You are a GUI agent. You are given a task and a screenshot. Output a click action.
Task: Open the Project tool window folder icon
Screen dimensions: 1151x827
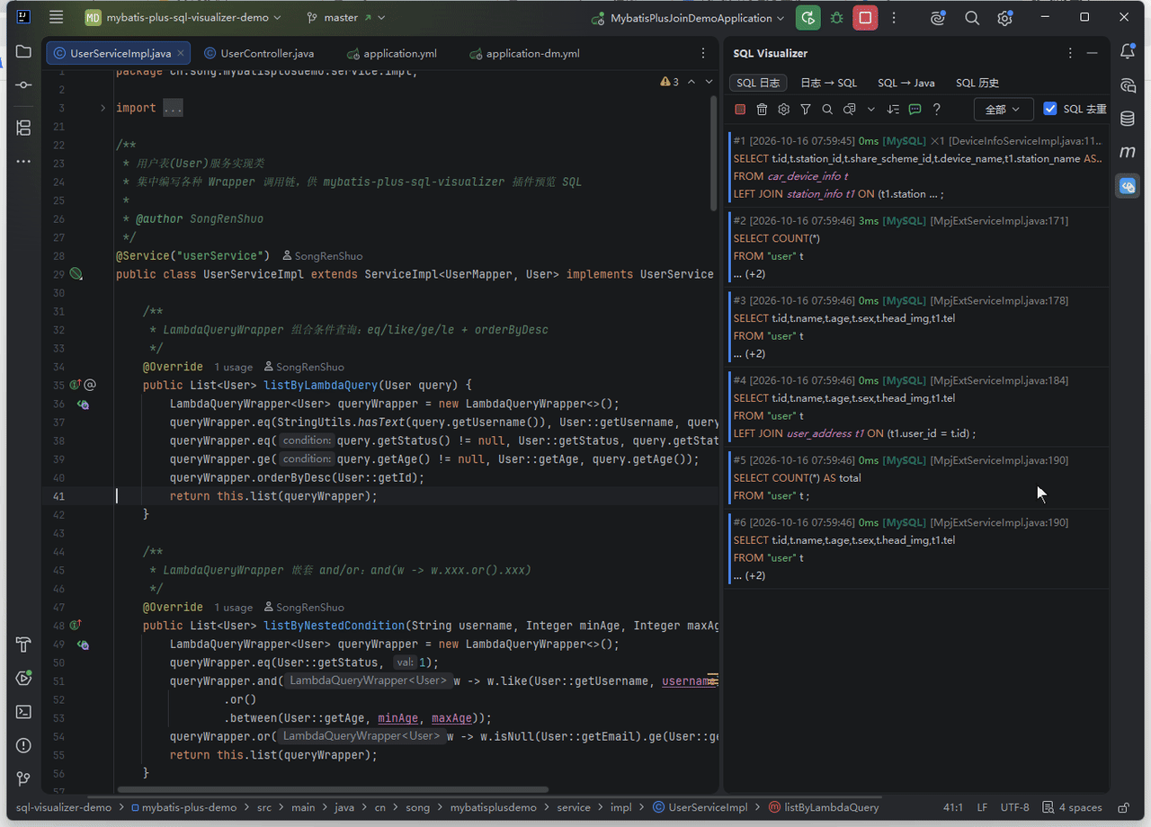coord(23,52)
